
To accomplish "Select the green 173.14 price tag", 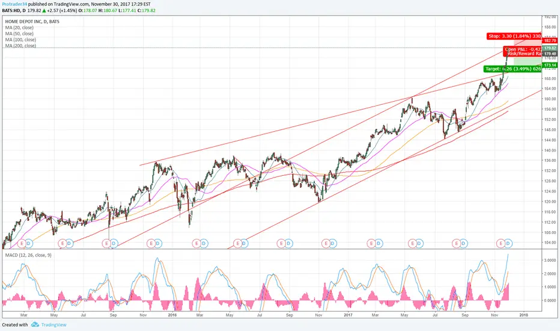I will point(550,65).
